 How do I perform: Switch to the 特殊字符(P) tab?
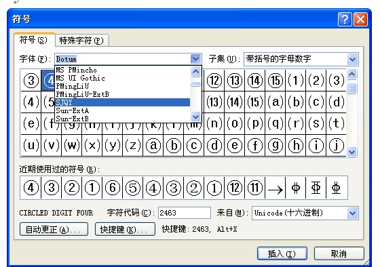pos(81,40)
